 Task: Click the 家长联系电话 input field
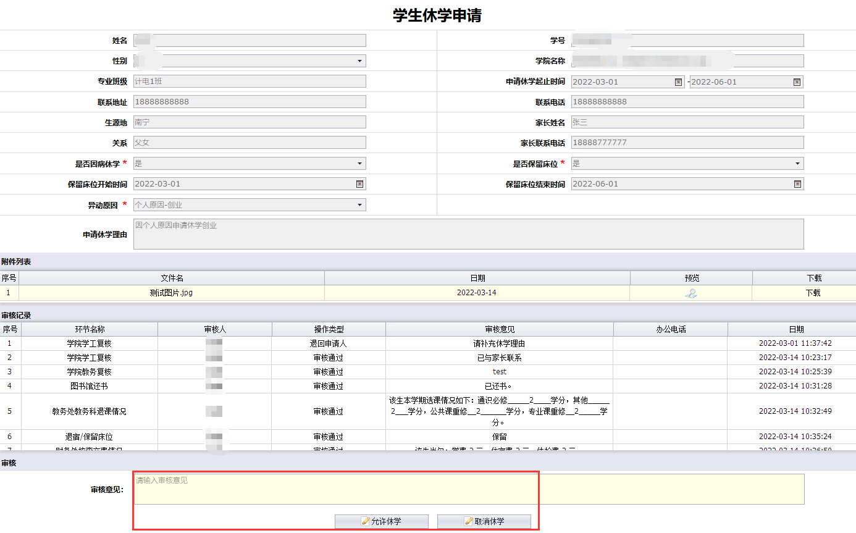[x=687, y=143]
